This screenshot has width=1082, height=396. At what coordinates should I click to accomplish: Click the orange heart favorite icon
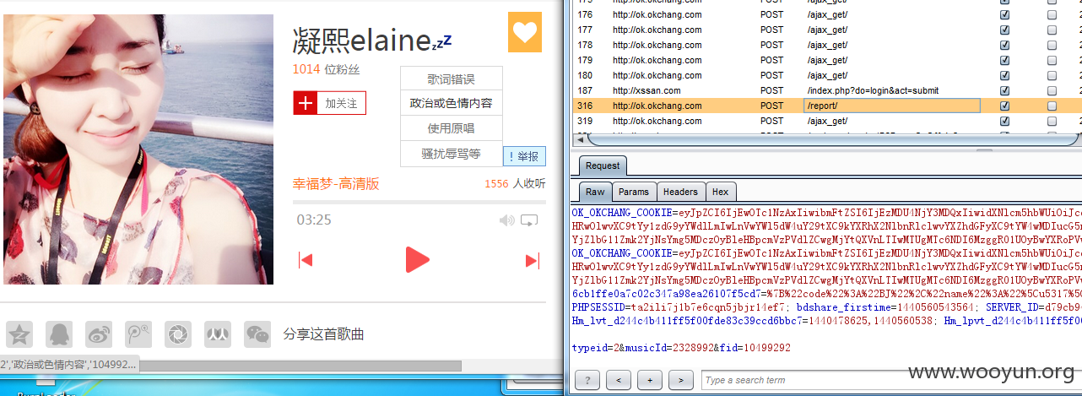(x=524, y=33)
